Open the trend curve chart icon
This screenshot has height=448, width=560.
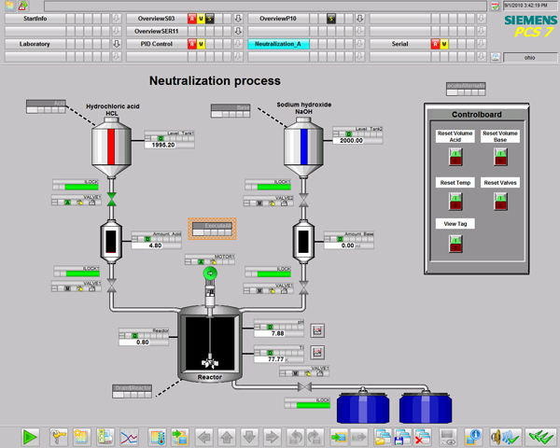click(x=131, y=436)
